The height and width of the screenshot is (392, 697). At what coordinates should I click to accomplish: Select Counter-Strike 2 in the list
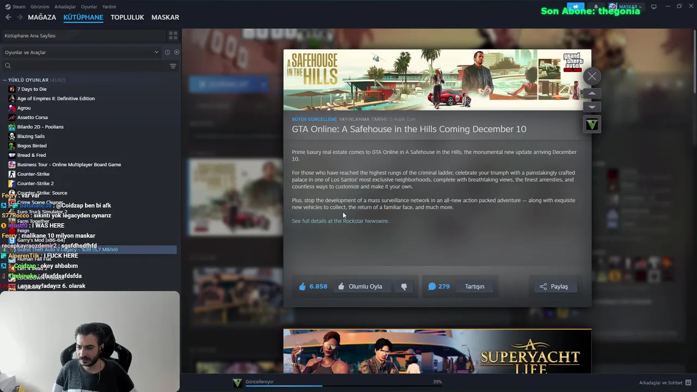click(35, 183)
